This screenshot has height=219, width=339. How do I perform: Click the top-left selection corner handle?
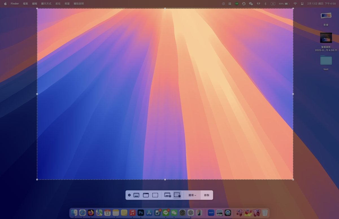coord(37,8)
